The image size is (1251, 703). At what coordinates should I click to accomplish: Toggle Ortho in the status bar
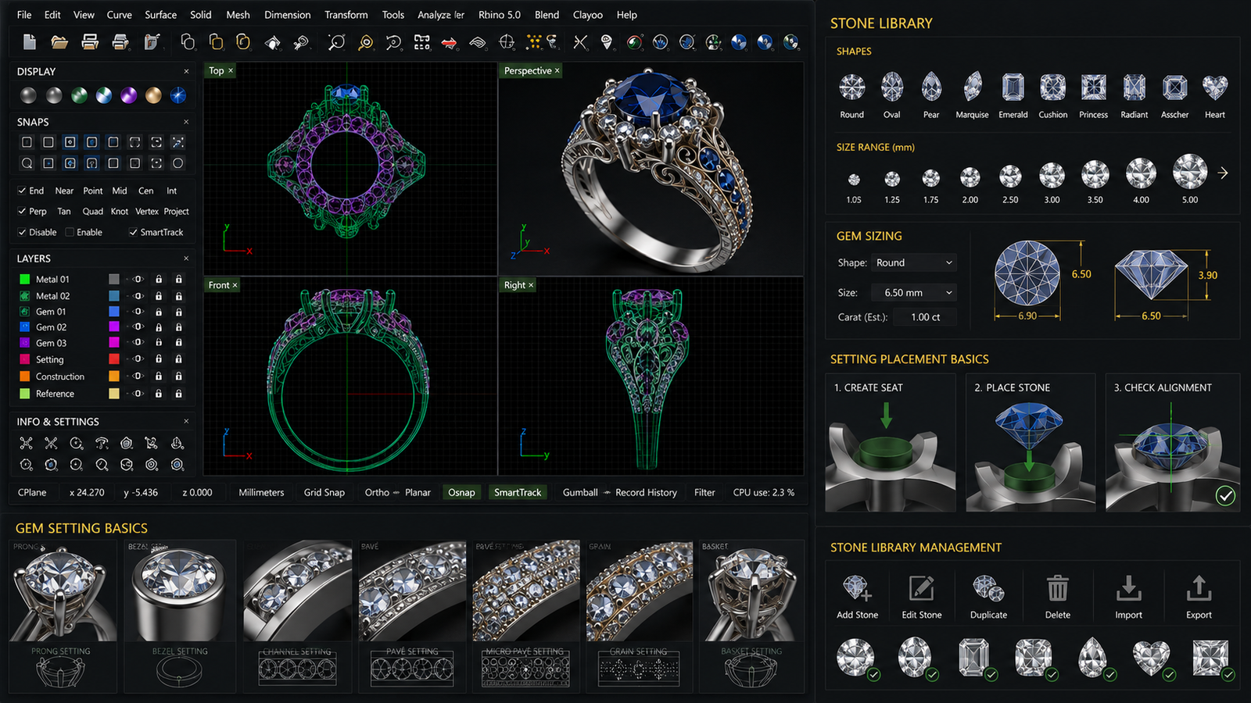click(377, 492)
